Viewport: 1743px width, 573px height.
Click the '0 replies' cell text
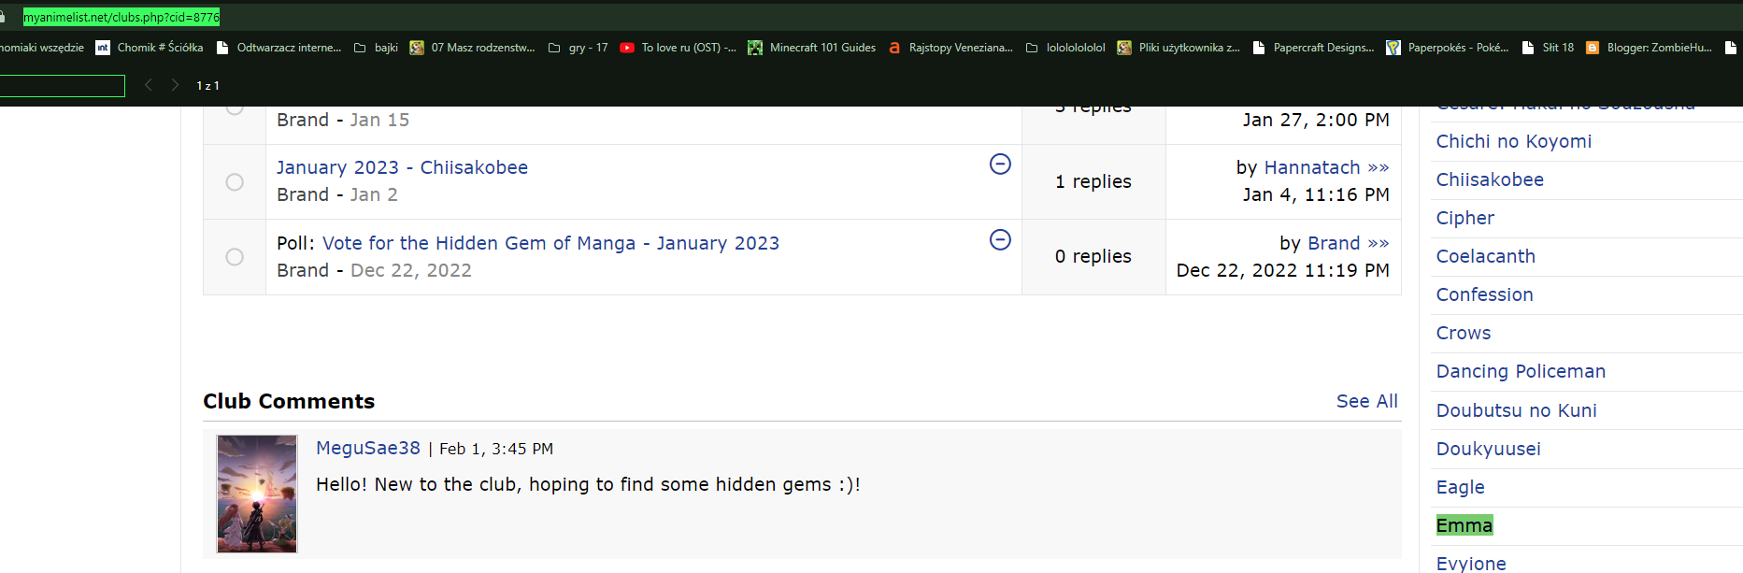pyautogui.click(x=1093, y=256)
